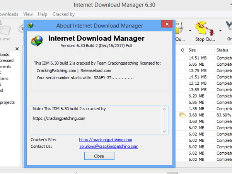232x174 pixels.
Task: Click the Close button in About dialog
Action: click(x=99, y=156)
